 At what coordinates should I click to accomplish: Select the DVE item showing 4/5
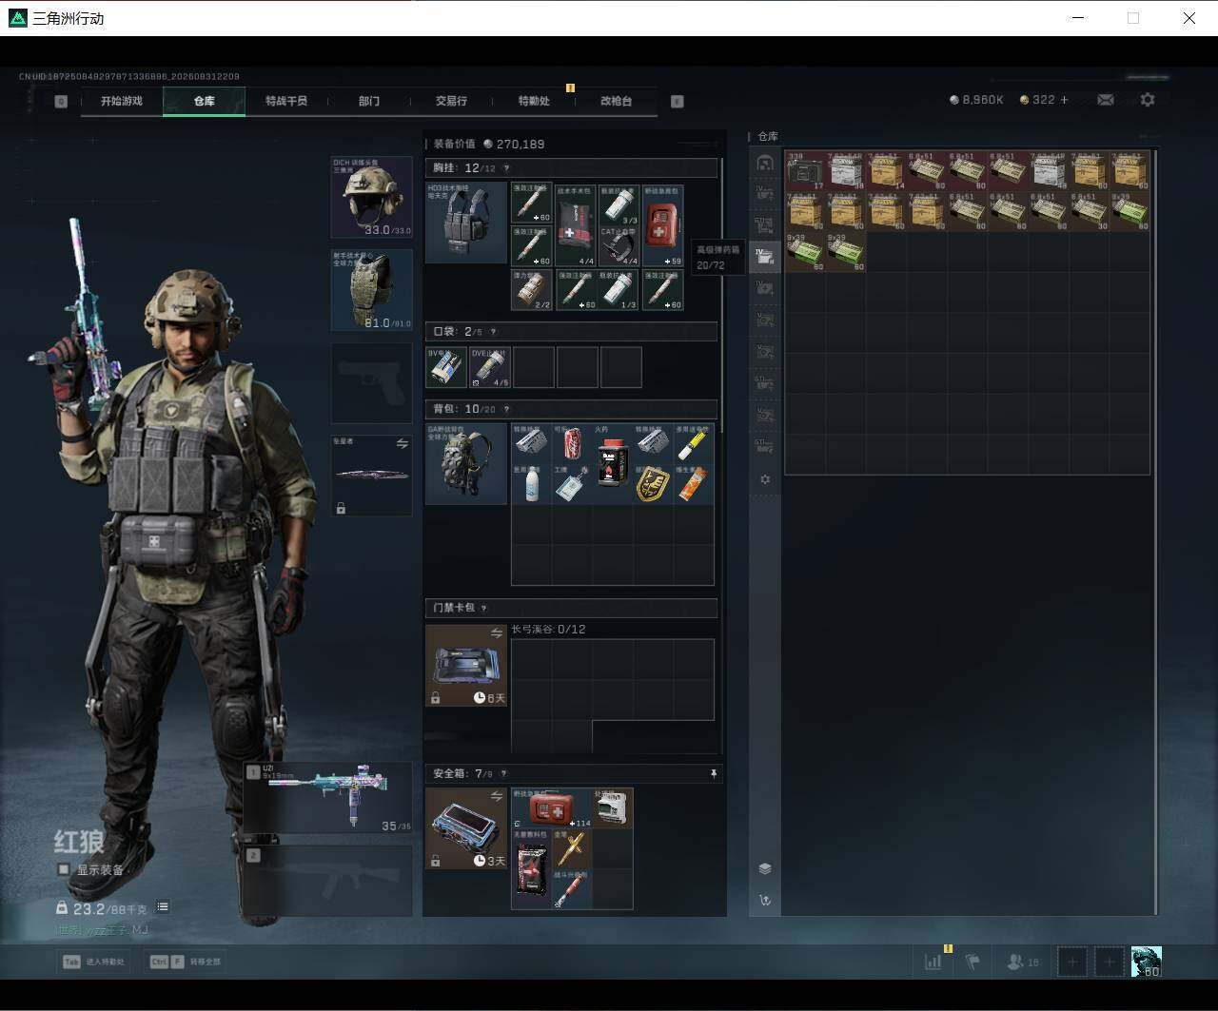pos(490,367)
